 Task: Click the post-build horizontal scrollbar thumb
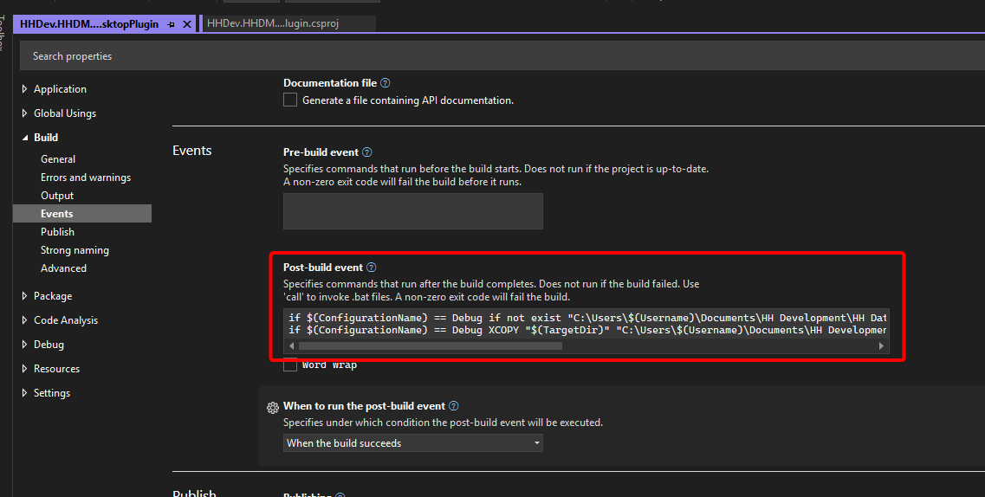(x=431, y=345)
